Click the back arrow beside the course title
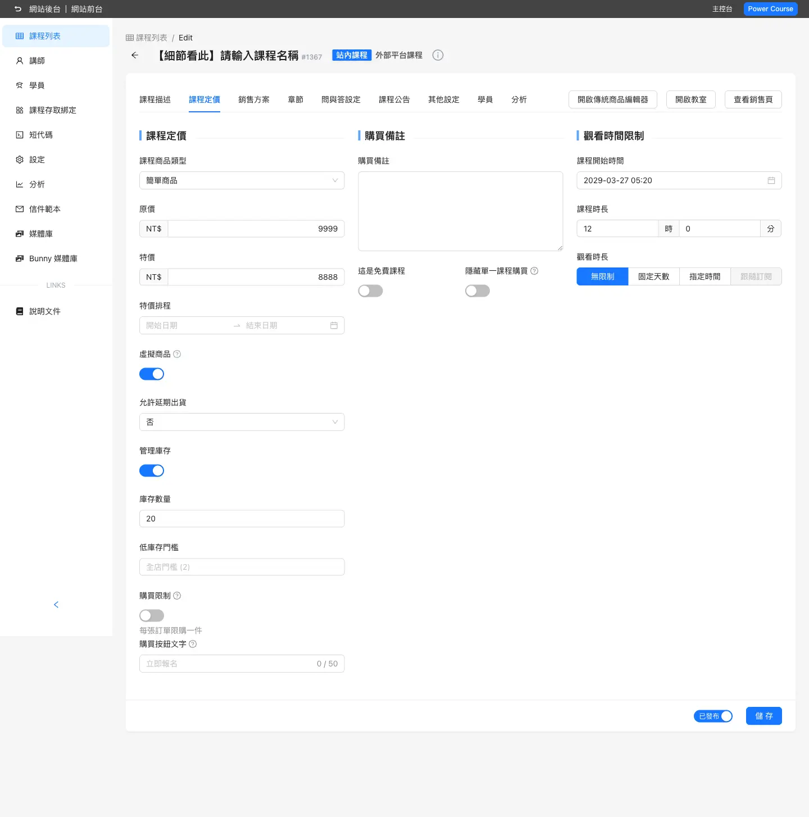Image resolution: width=809 pixels, height=817 pixels. point(135,55)
